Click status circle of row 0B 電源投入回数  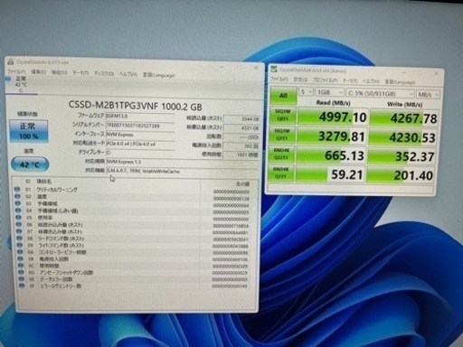click(x=20, y=259)
